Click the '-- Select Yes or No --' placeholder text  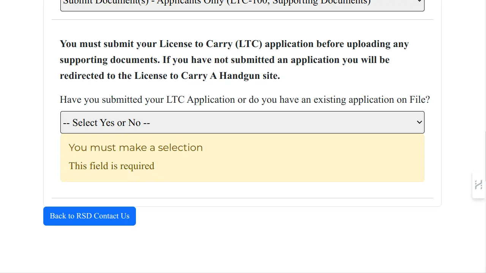click(x=106, y=122)
